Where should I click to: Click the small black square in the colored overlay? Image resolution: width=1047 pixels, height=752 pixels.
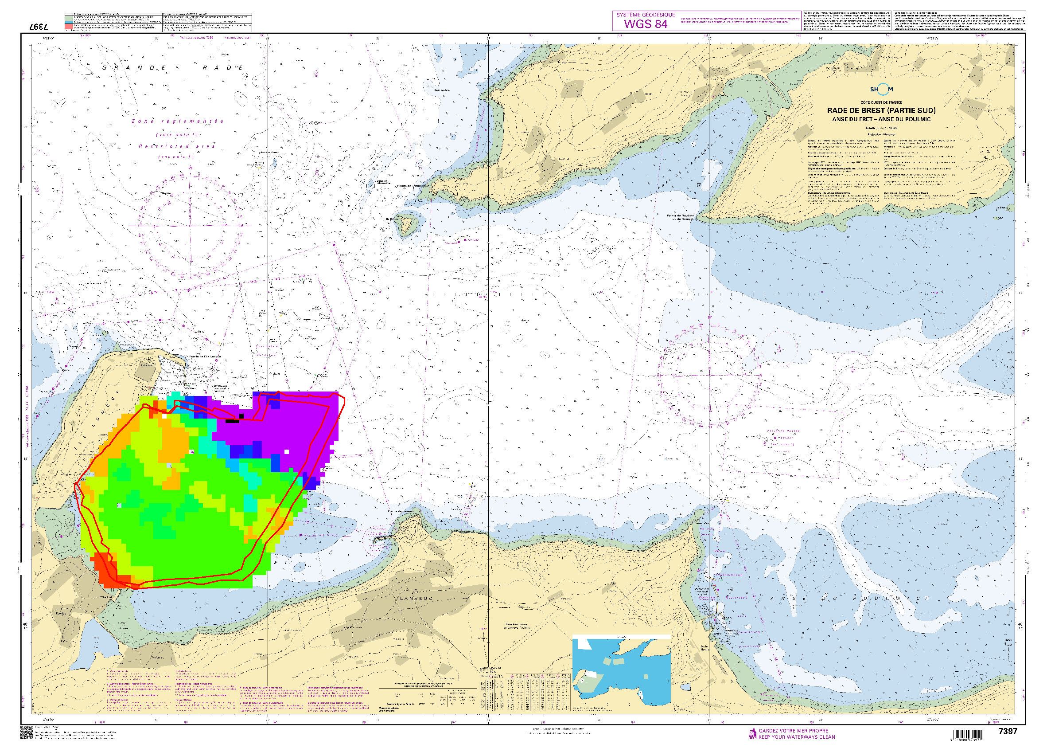point(241,416)
